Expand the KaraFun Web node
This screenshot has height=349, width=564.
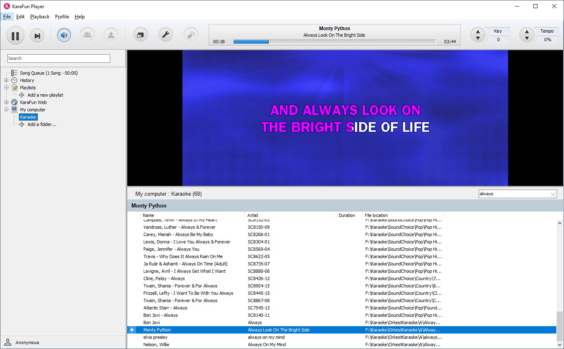[x=7, y=102]
